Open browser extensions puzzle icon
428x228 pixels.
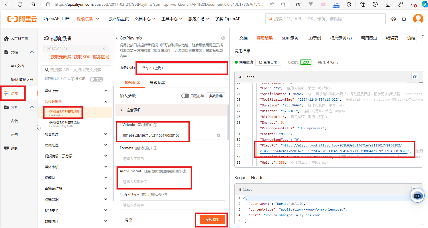349,4
